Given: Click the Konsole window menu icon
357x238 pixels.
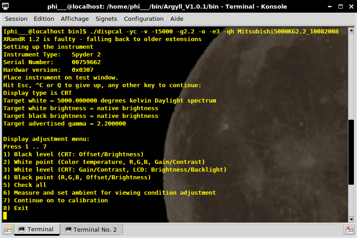Looking at the screenshot, I should coord(5,6).
